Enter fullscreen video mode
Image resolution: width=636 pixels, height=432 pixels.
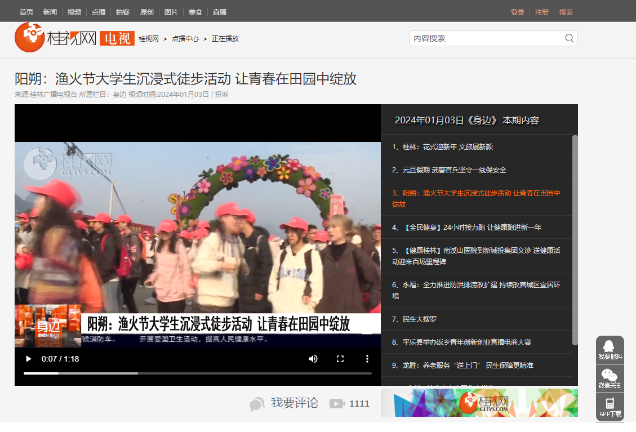340,359
